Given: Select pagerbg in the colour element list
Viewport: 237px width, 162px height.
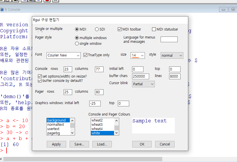Looking at the screenshot, I should click(58, 133).
